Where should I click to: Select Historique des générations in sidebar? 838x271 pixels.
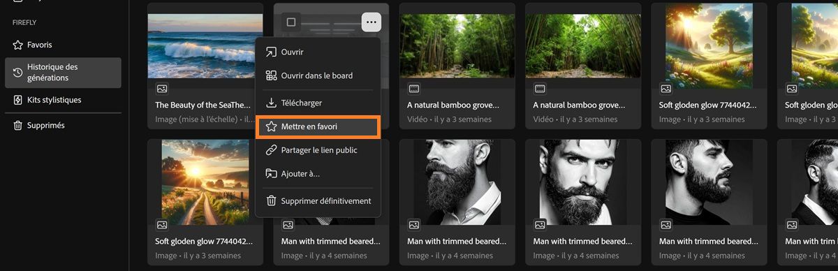63,73
